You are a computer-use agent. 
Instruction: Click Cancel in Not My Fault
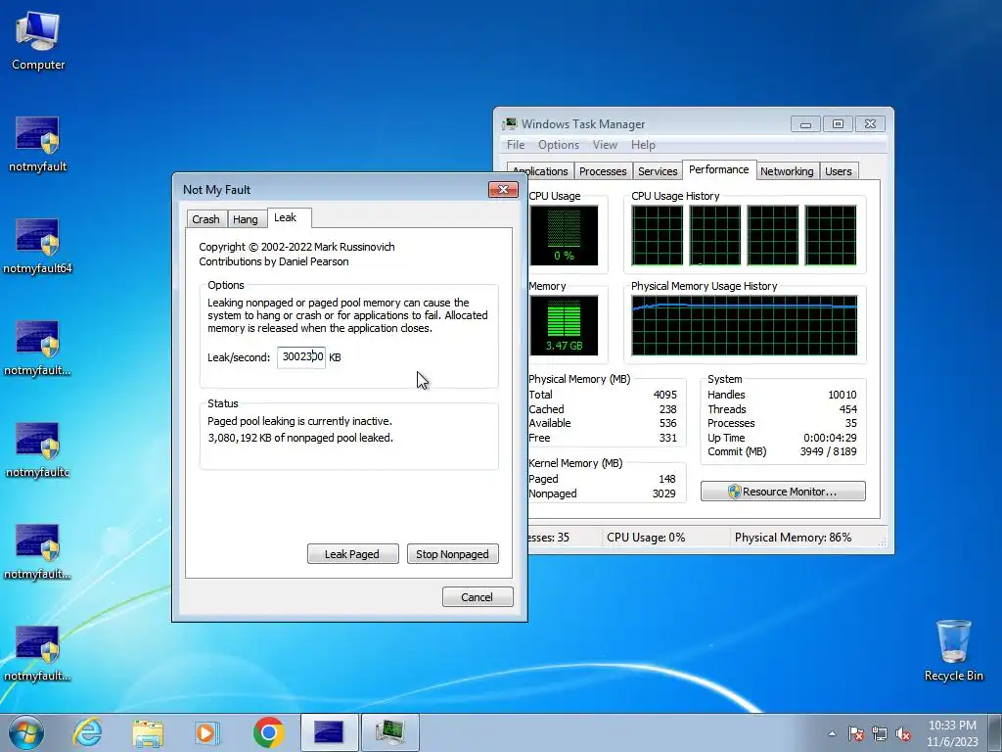[x=478, y=596]
